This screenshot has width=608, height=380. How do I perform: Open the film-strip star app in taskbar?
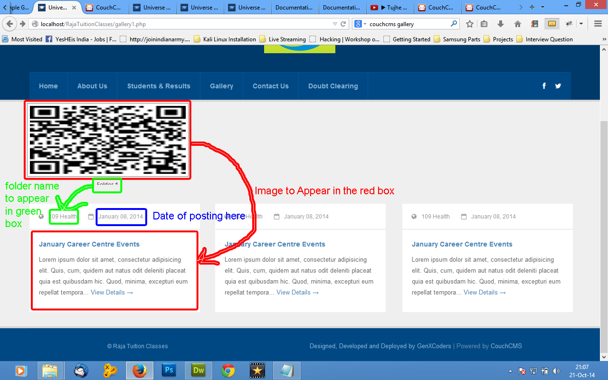[x=257, y=370]
